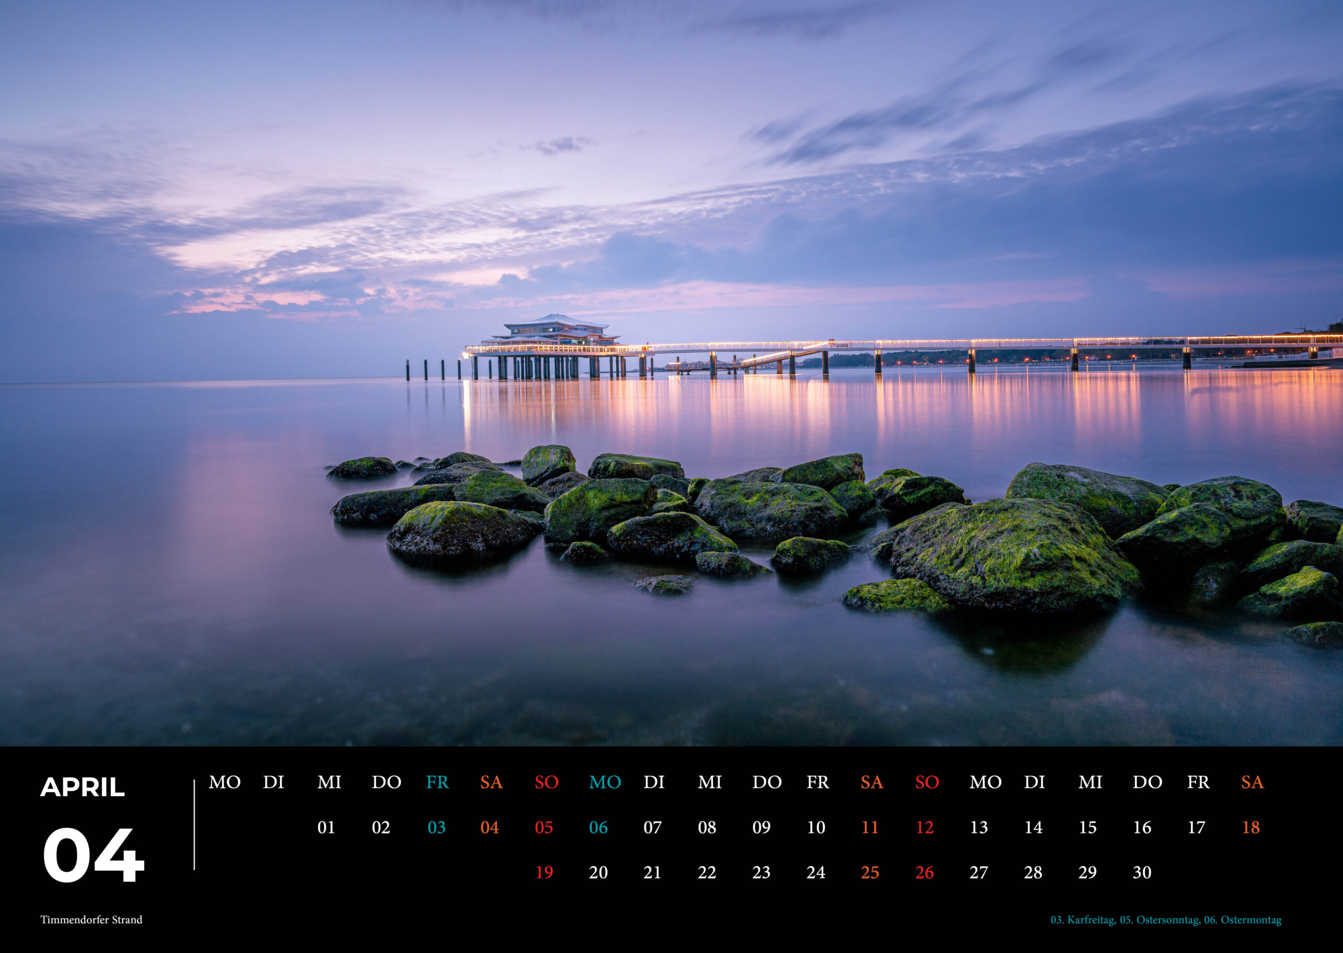This screenshot has height=953, width=1343.
Task: Click the large 04 month number
Action: (x=93, y=854)
